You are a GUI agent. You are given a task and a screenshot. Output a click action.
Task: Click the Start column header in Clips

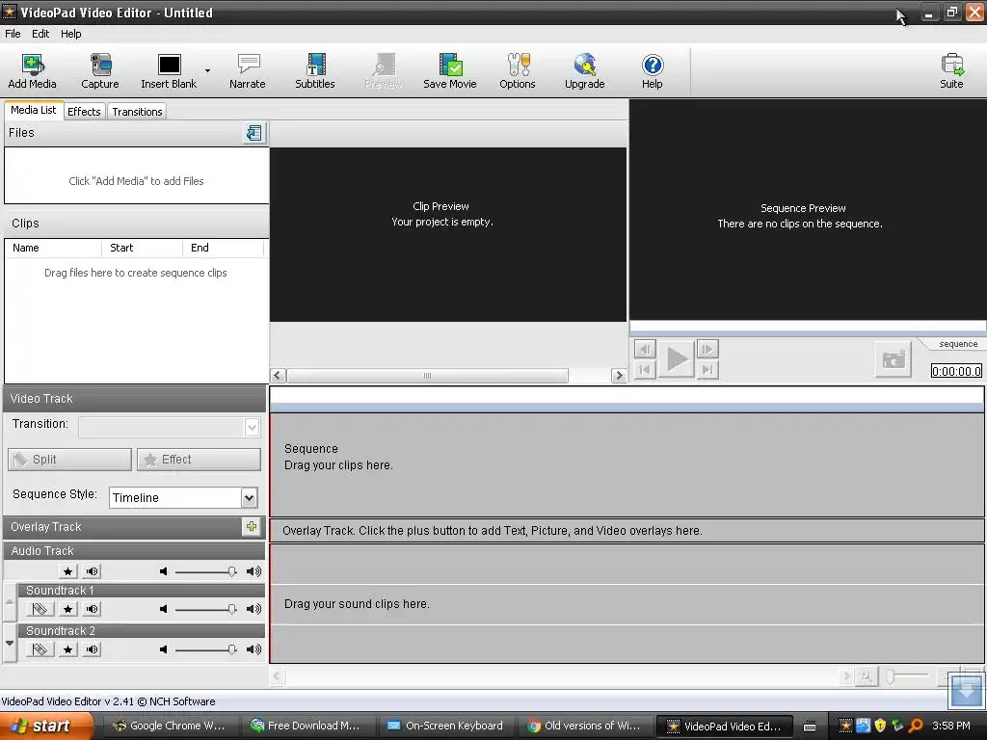[142, 248]
